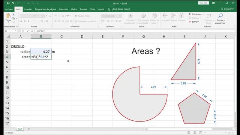Click the increase font size icon

[46, 16]
